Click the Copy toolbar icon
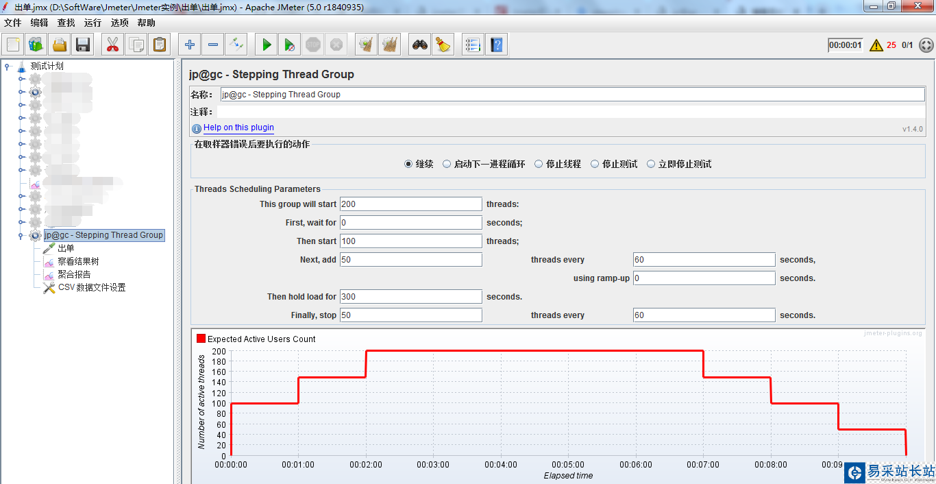The height and width of the screenshot is (484, 936). 136,45
